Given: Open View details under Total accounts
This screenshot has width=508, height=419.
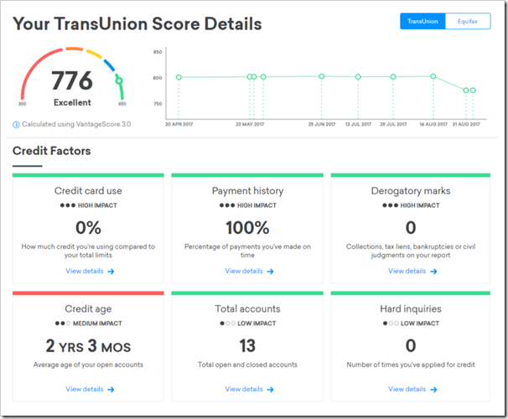Looking at the screenshot, I should 249,389.
